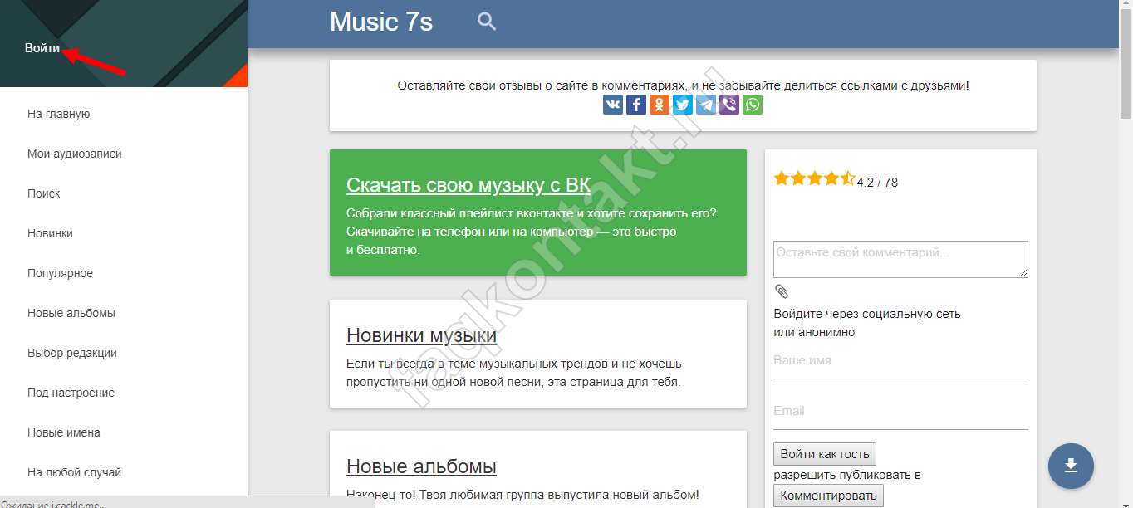1133x508 pixels.
Task: Go to "Новинки" in the sidebar menu
Action: pos(50,233)
